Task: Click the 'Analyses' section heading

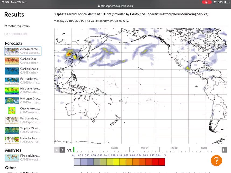Action: [x=13, y=150]
